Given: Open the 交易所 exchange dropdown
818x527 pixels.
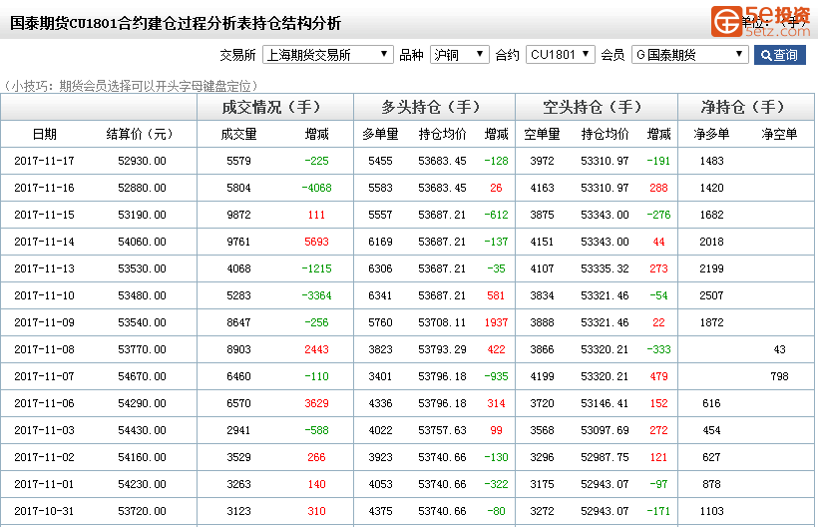Looking at the screenshot, I should click(x=327, y=55).
